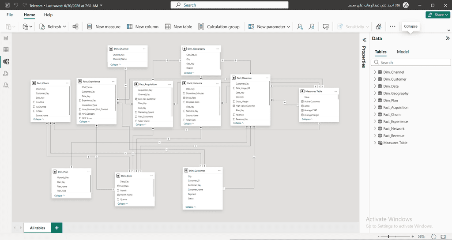The image size is (452, 240).
Task: Open Dim_Geography table more options
Action: point(218,49)
